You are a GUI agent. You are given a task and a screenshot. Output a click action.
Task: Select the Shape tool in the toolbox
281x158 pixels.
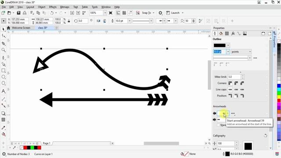tap(4, 36)
